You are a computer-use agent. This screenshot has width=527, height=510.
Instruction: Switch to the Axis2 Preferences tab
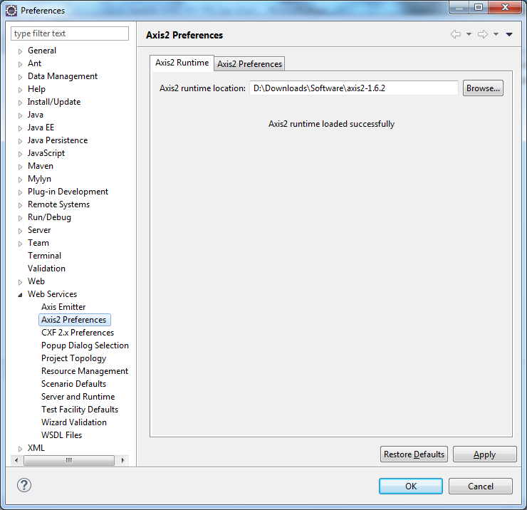click(x=249, y=64)
